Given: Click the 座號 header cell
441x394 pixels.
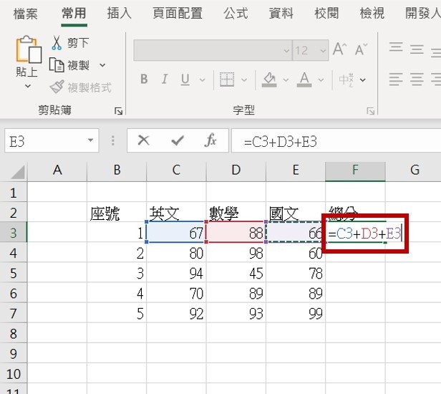Looking at the screenshot, I should point(117,213).
